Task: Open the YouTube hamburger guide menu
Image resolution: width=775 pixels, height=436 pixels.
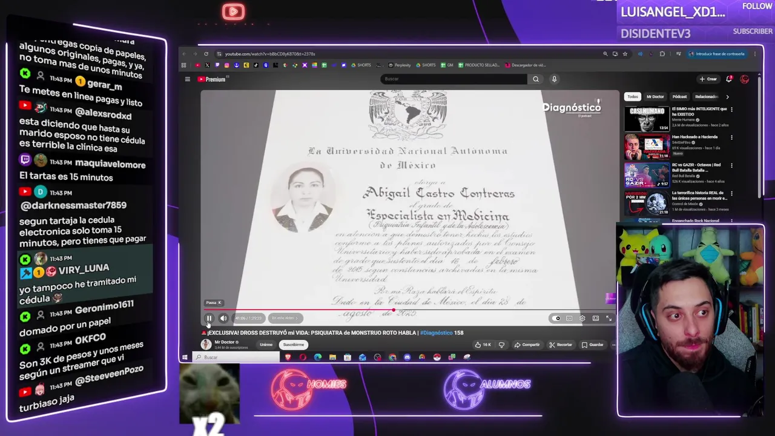Action: tap(188, 79)
